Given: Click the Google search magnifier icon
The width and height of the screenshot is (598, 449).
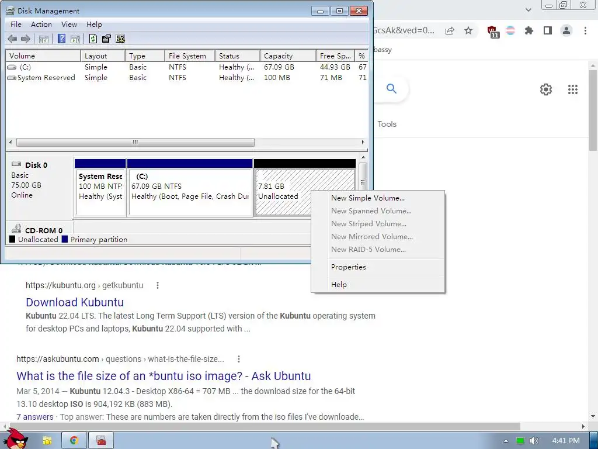Looking at the screenshot, I should (x=391, y=89).
